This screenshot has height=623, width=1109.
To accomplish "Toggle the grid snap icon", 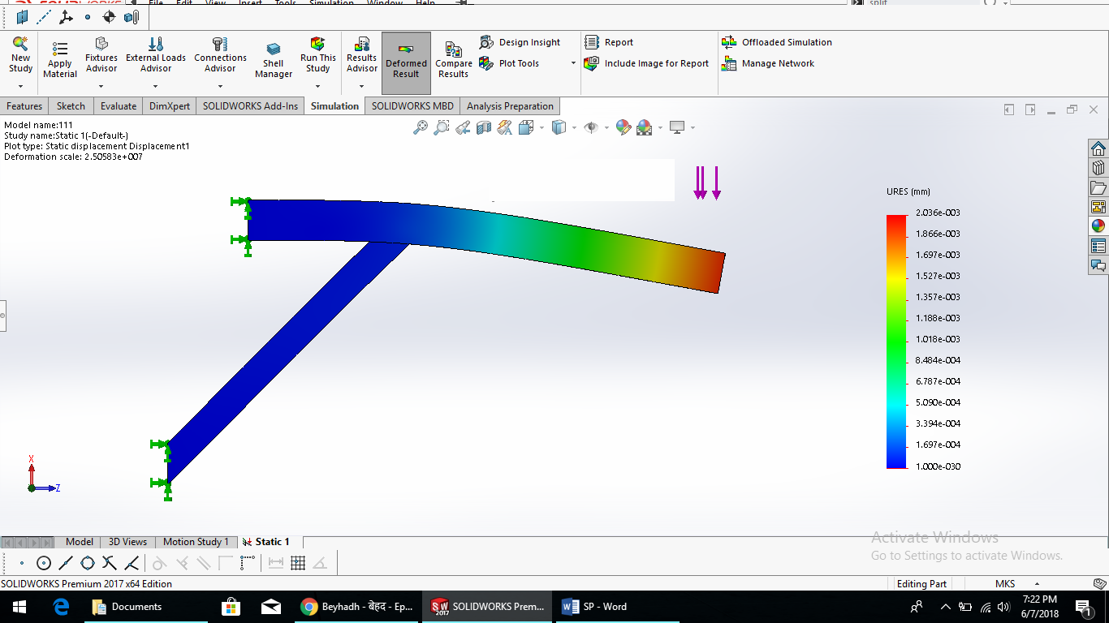I will coord(298,563).
